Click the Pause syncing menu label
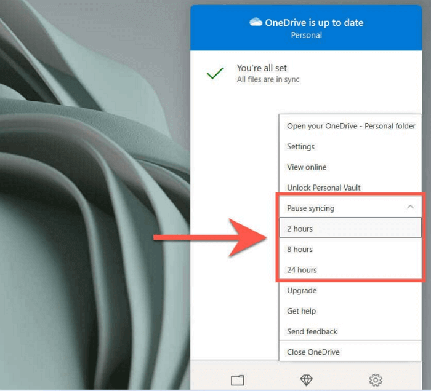 pos(310,208)
